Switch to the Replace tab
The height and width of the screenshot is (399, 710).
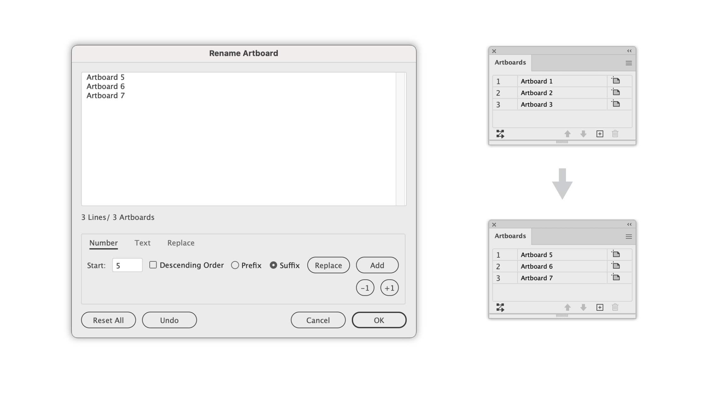(181, 243)
